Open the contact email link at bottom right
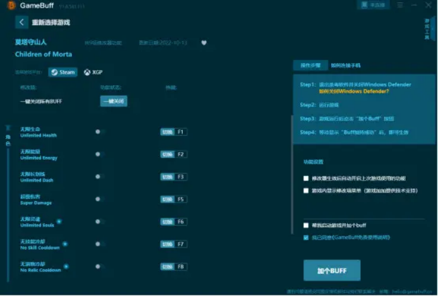 click(x=412, y=292)
